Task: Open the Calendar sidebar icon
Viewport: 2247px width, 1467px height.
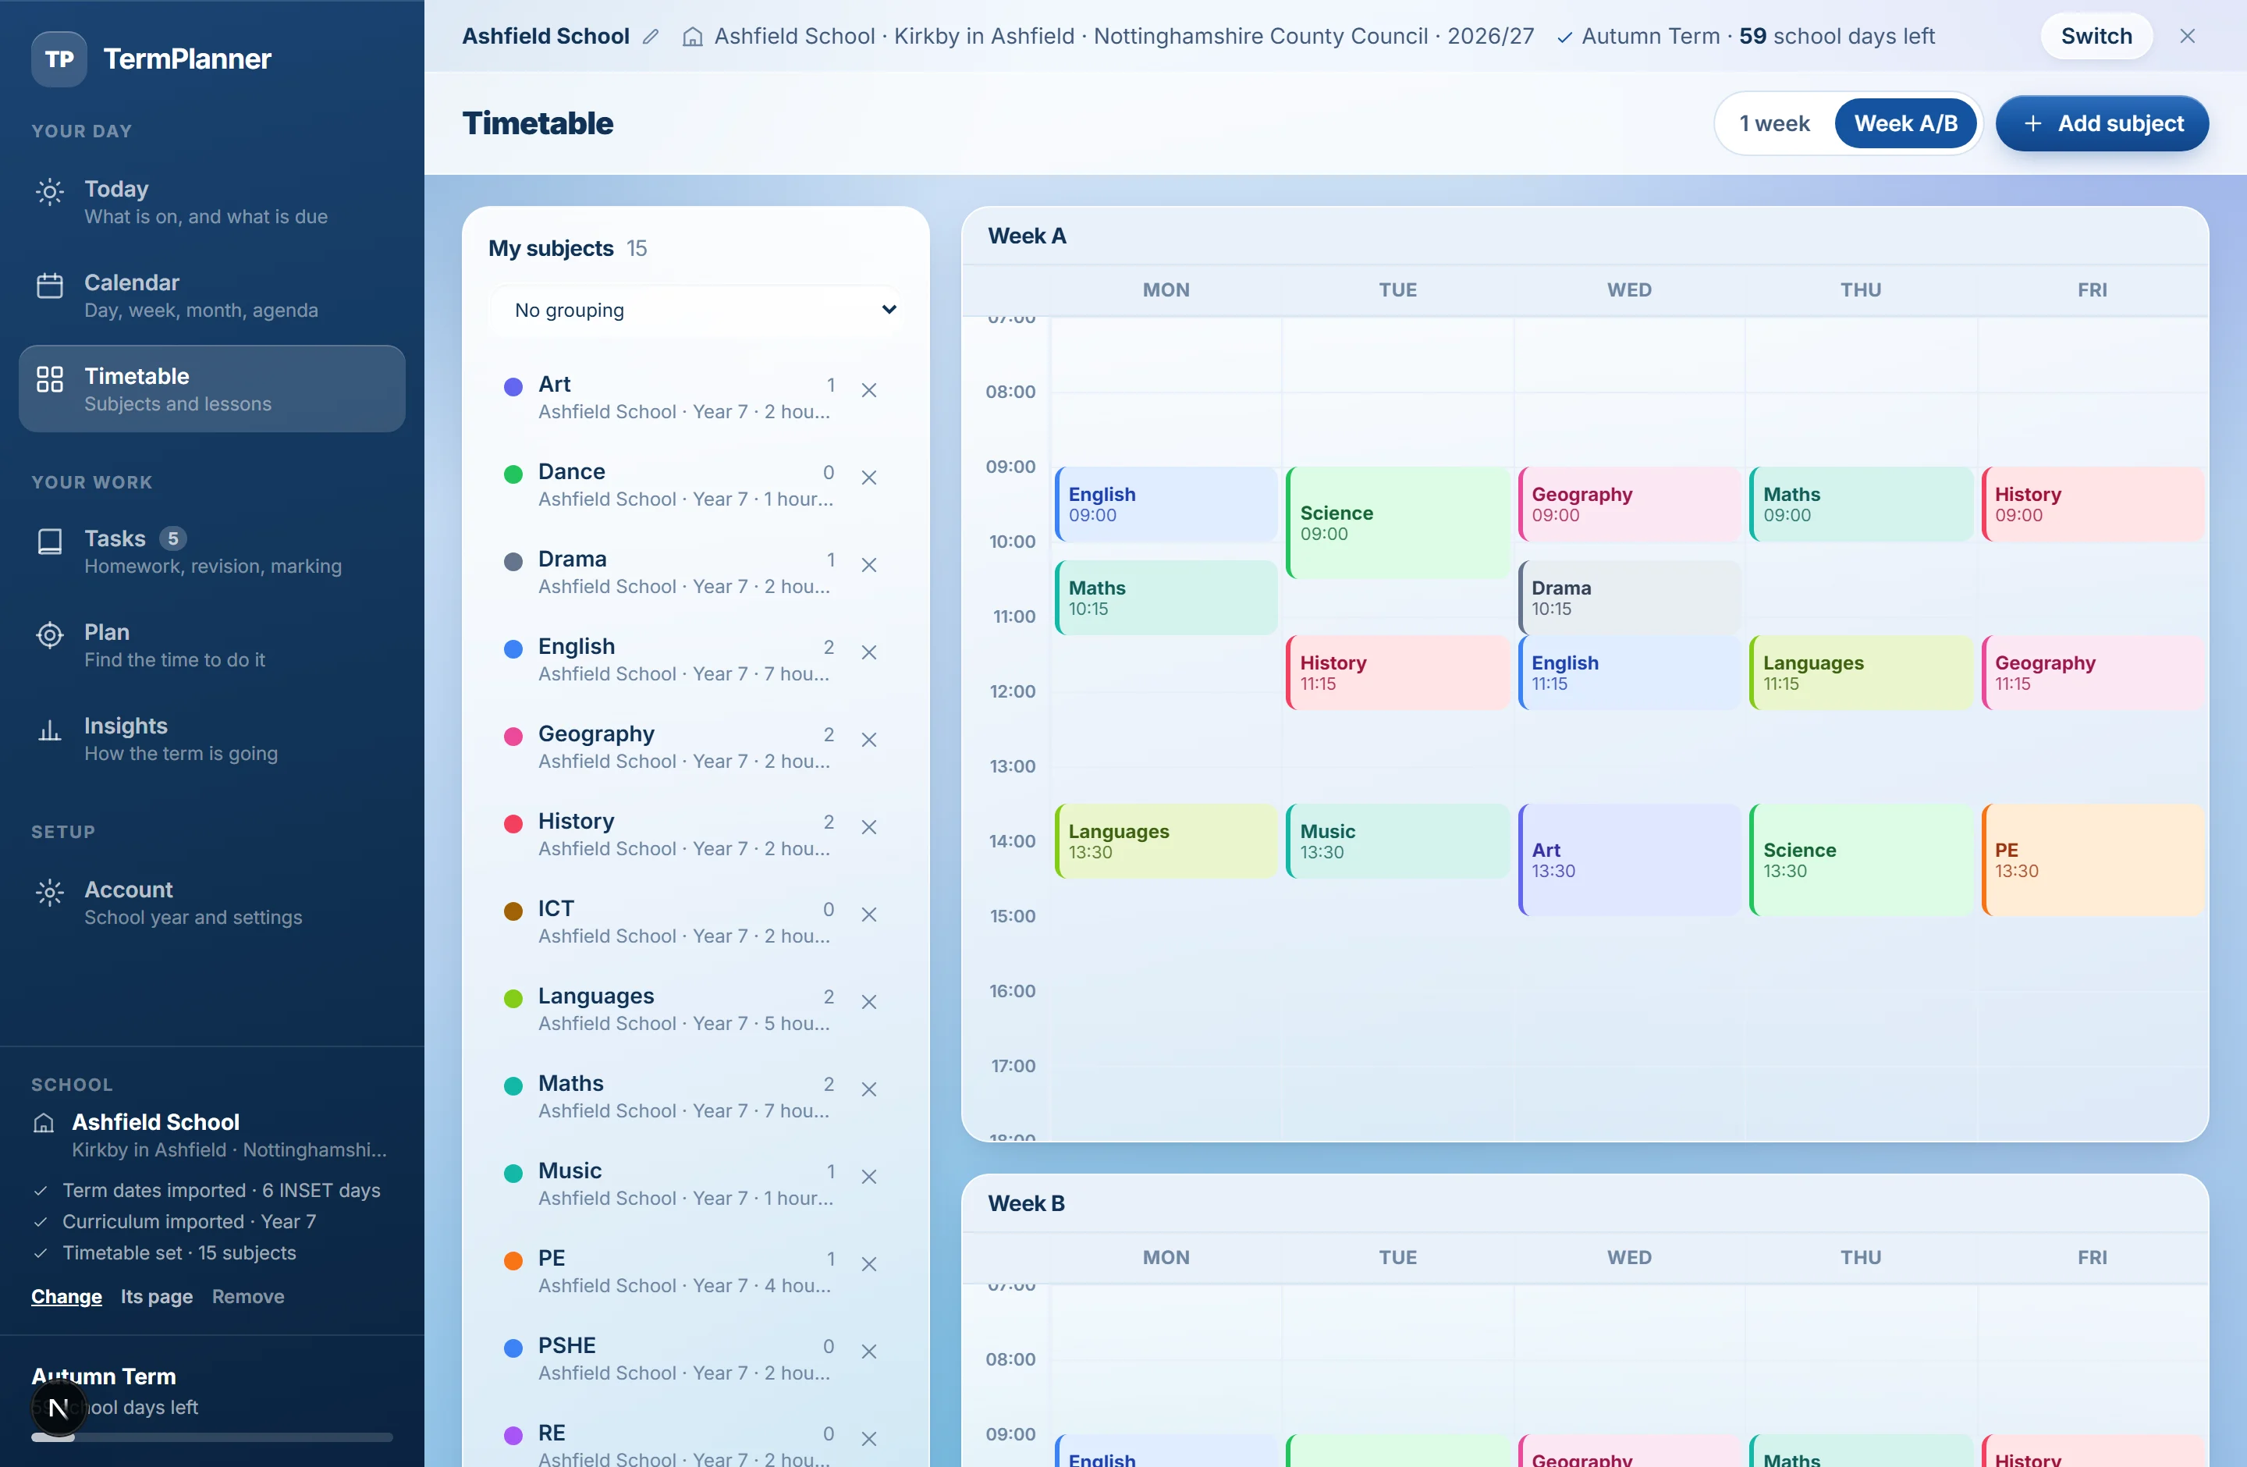Action: pos(49,285)
